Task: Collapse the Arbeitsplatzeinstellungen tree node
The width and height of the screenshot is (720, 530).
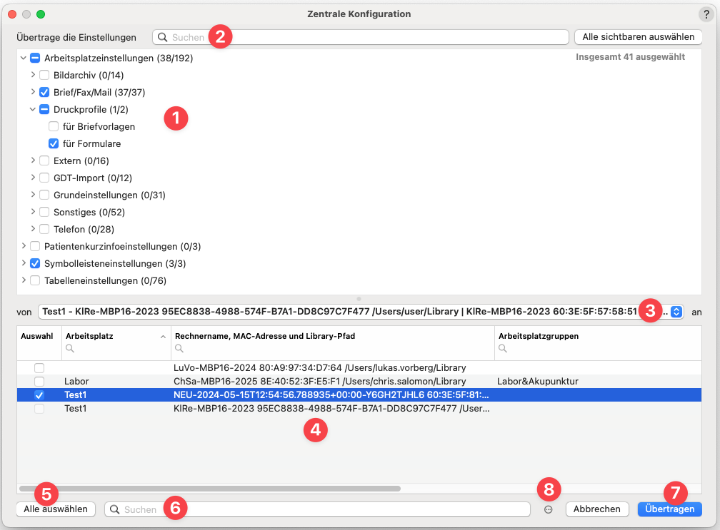Action: [x=24, y=58]
